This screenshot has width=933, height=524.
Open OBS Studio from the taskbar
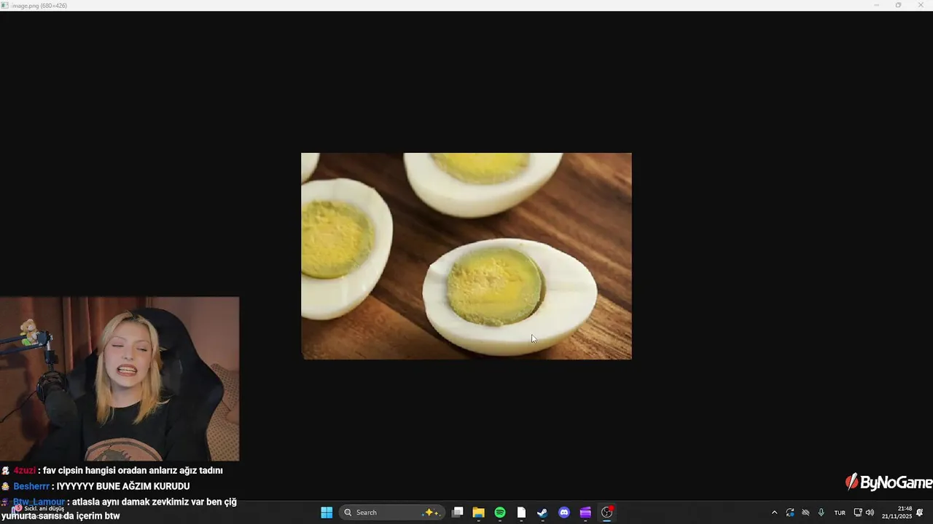(606, 512)
